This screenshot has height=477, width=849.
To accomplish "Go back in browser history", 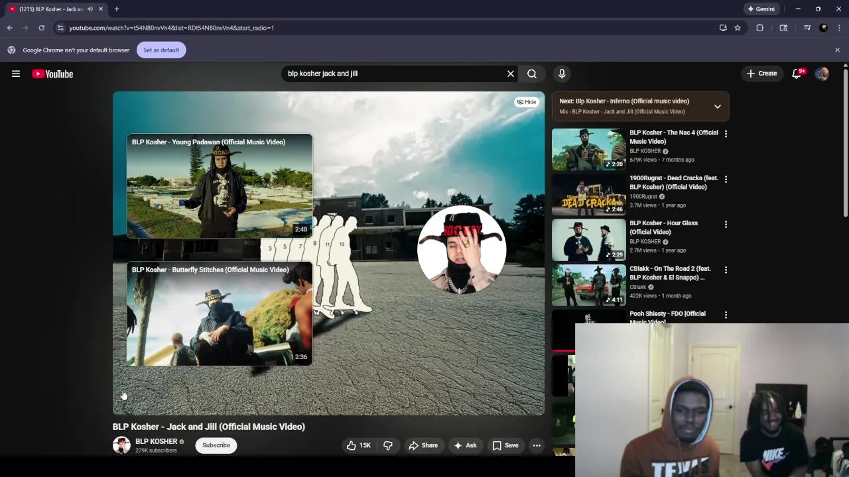I will (9, 28).
